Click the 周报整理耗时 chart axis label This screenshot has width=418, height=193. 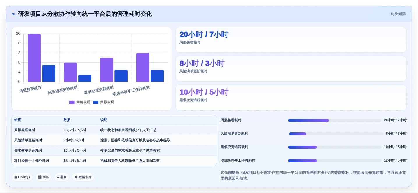(30, 89)
